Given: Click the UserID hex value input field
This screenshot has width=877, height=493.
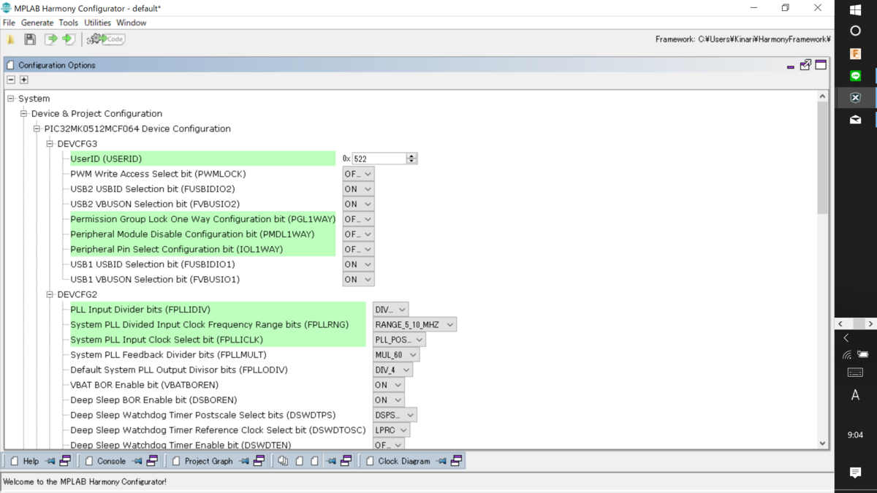Looking at the screenshot, I should 379,158.
